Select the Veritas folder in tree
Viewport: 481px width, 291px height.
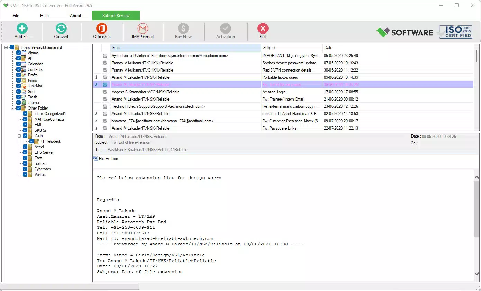point(40,175)
